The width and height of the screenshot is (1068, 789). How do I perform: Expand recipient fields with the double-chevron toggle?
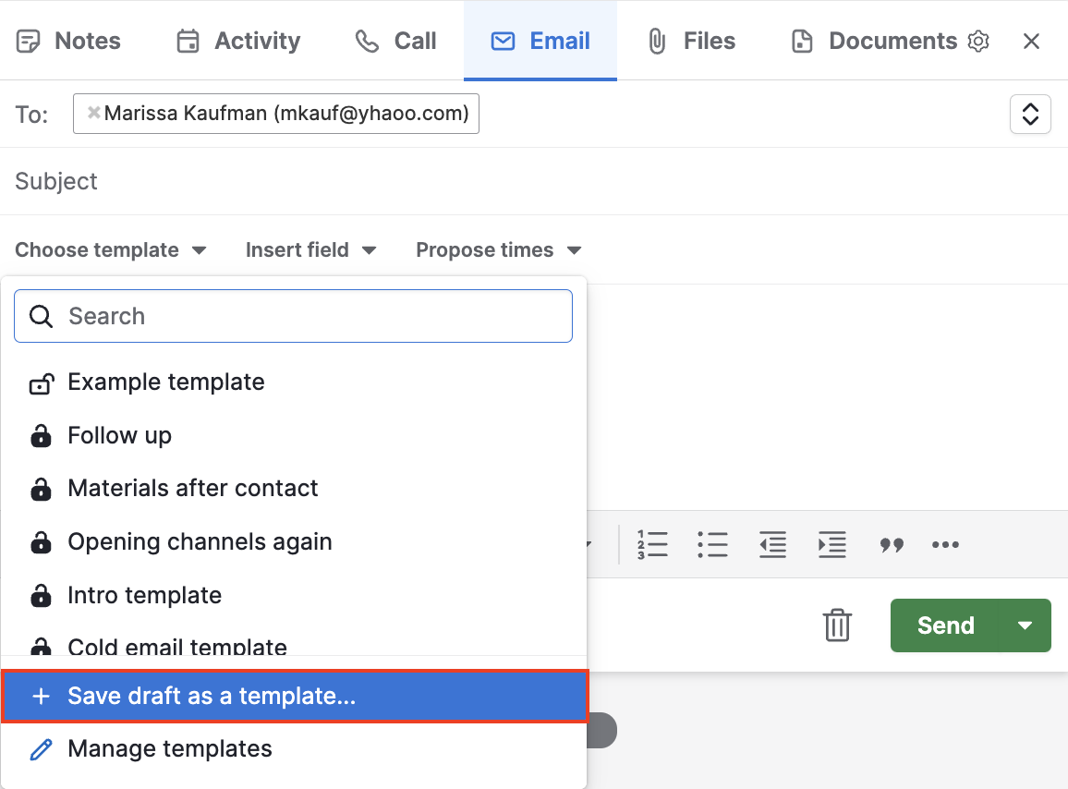(1030, 114)
